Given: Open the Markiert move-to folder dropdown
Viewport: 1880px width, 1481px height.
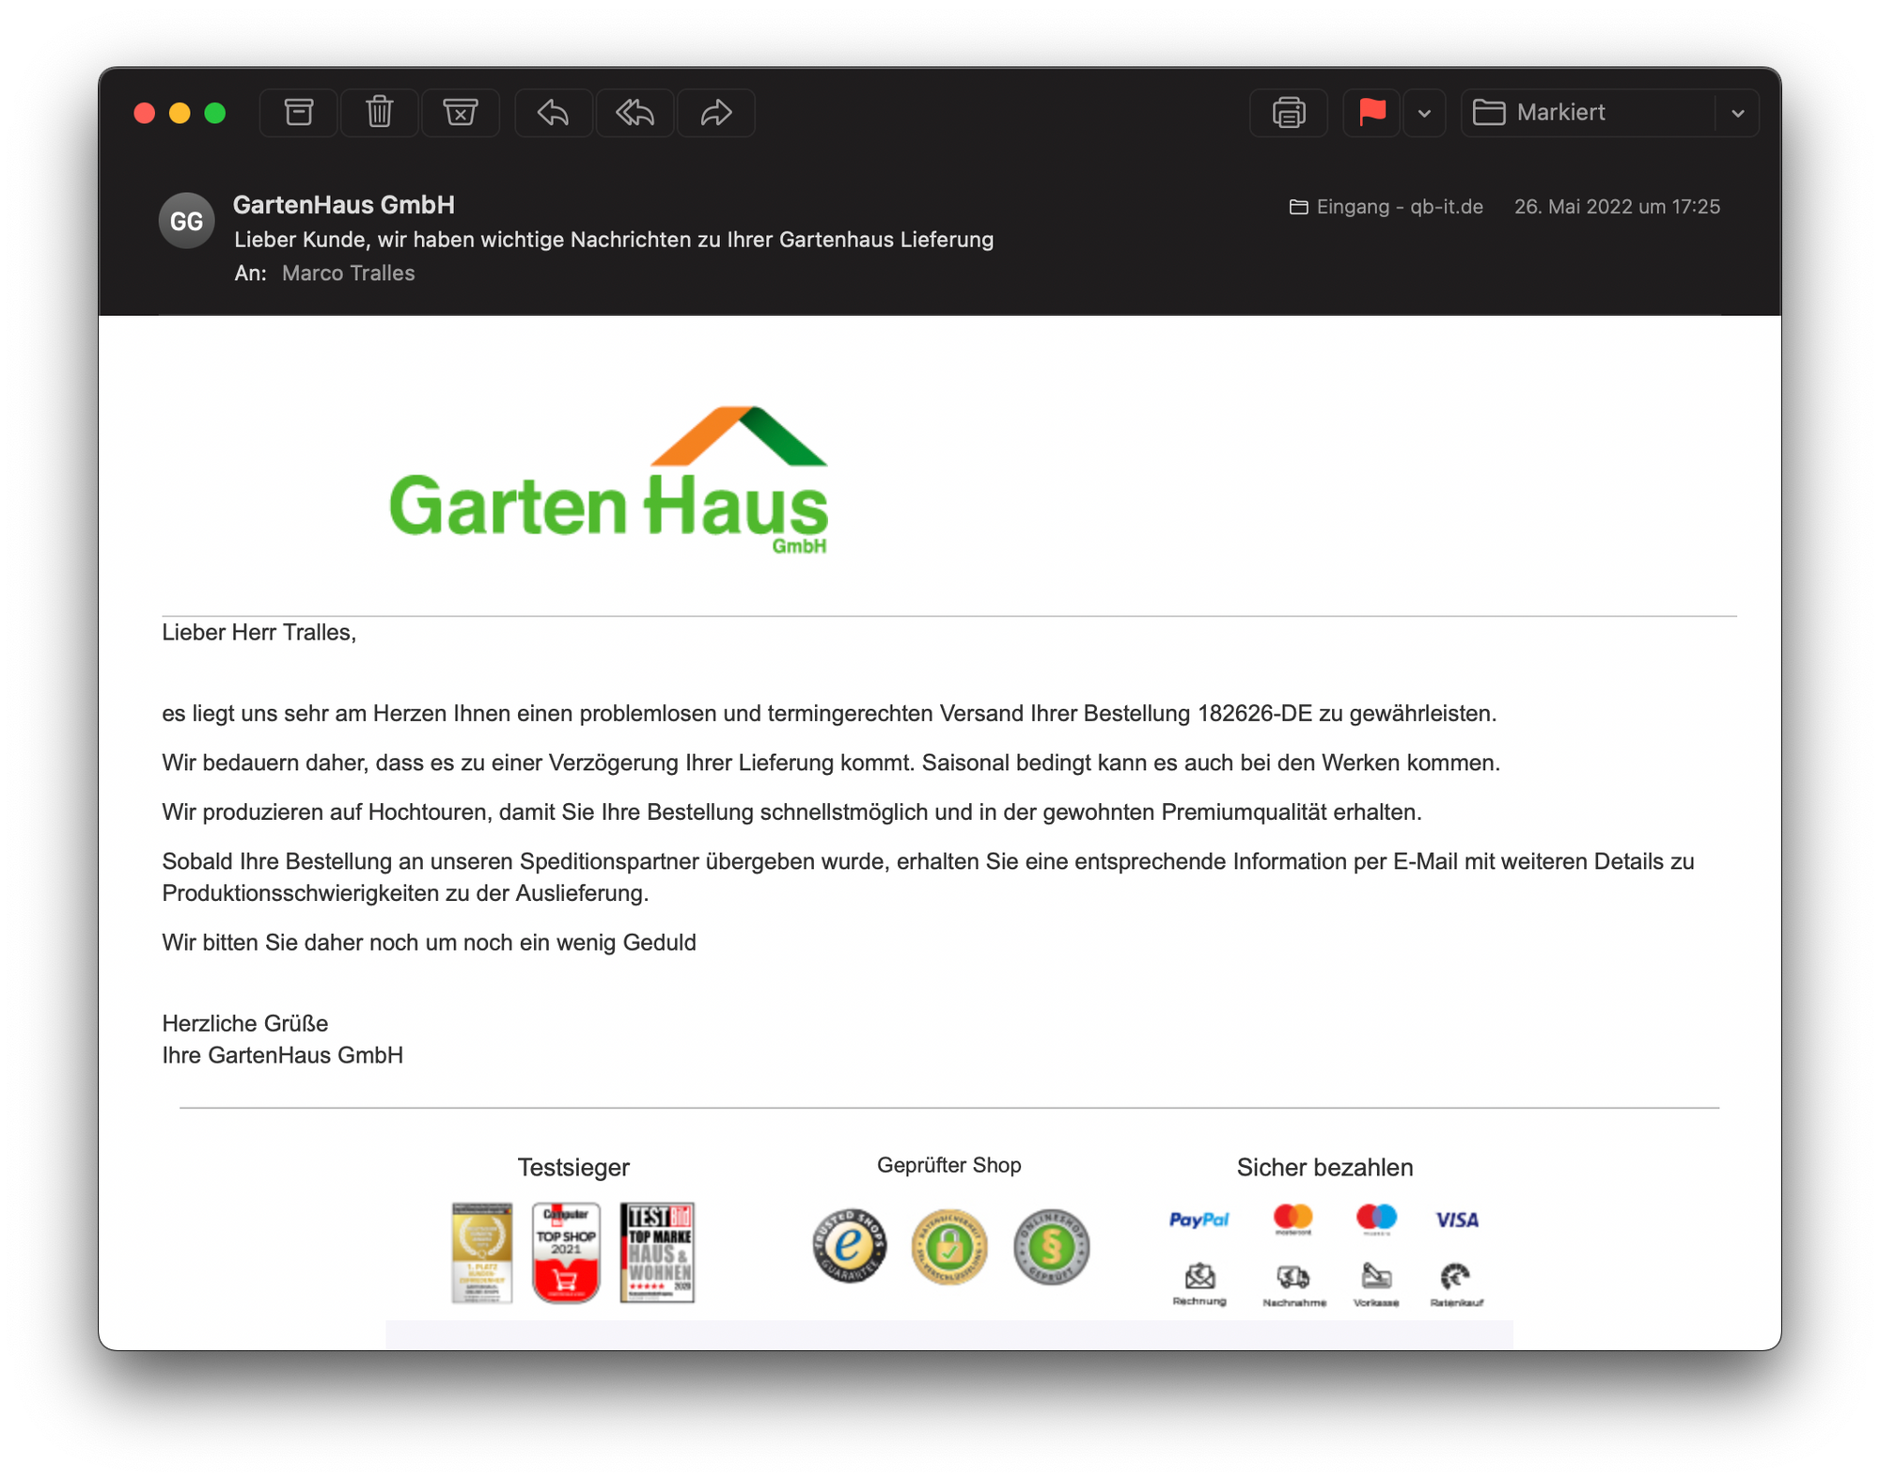Looking at the screenshot, I should tap(1737, 113).
